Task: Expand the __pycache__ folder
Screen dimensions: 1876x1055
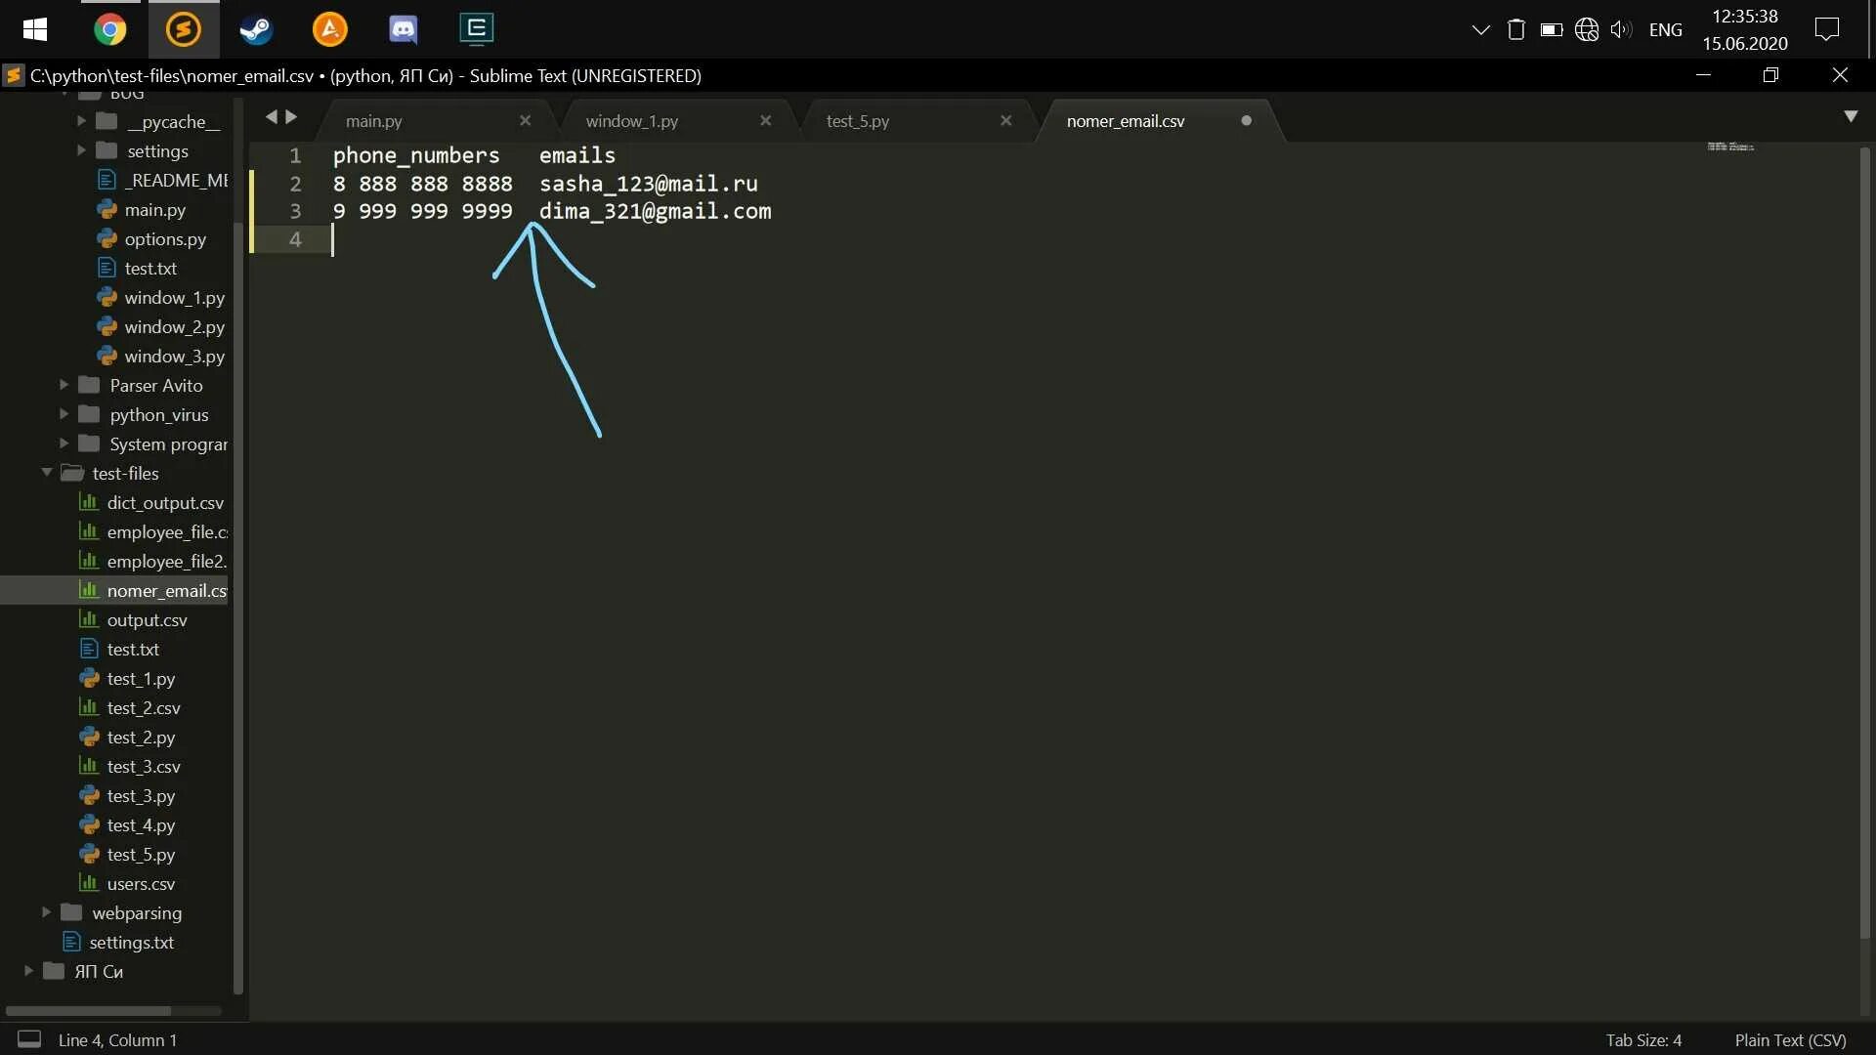Action: click(81, 121)
